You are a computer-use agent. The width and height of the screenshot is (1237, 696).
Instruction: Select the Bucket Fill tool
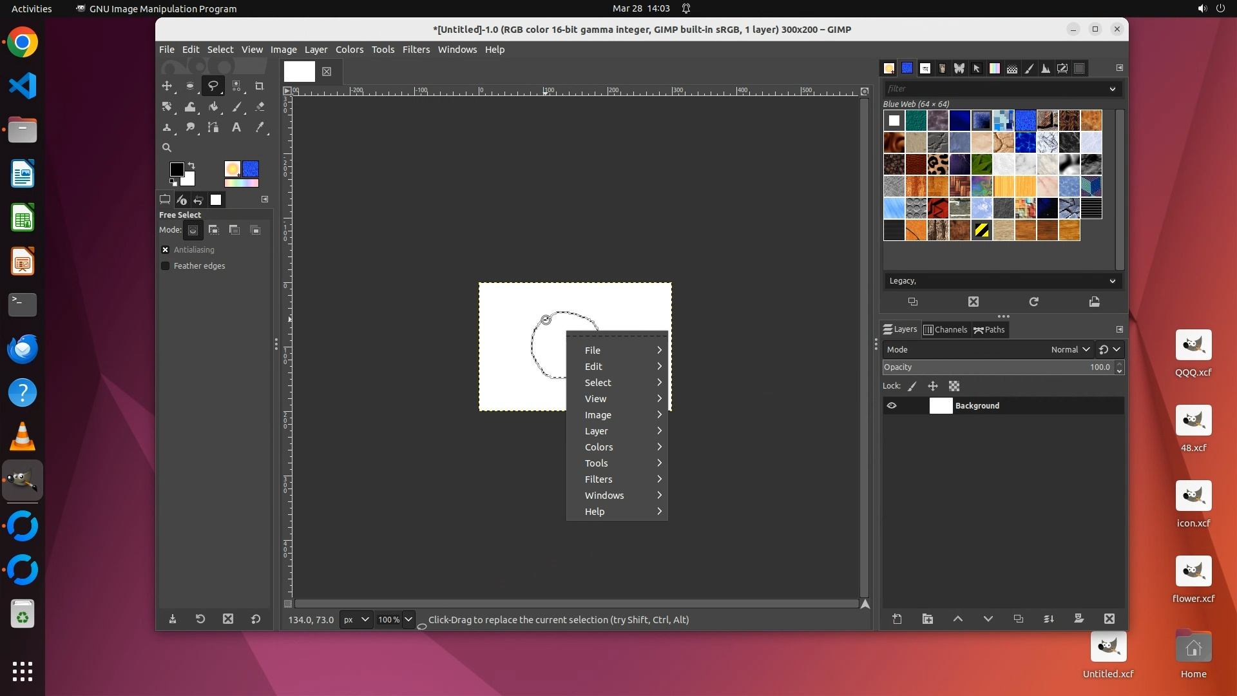(213, 107)
